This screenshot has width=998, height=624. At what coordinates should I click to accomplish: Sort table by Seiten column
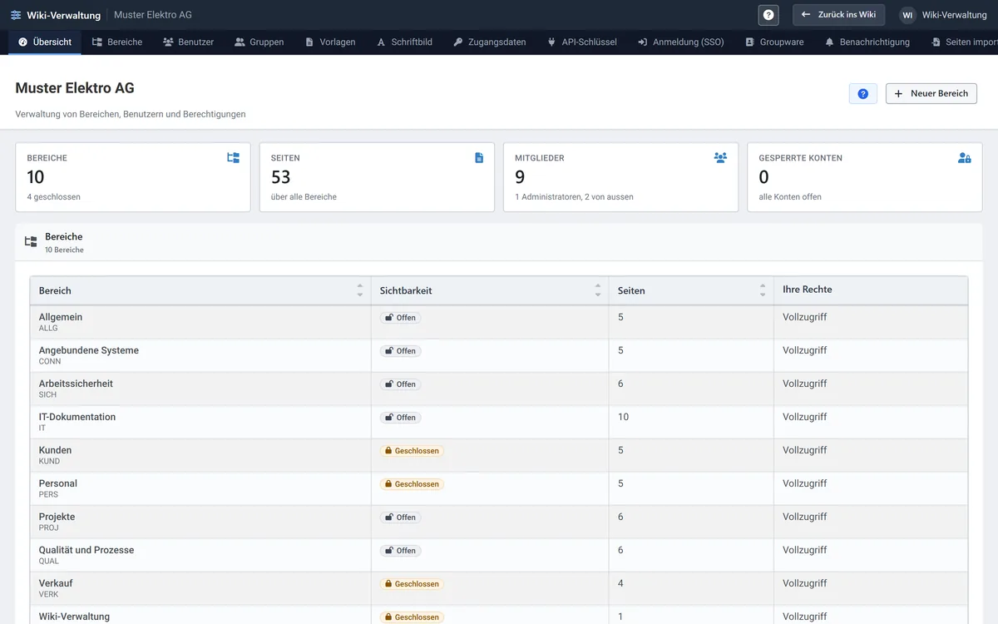pyautogui.click(x=763, y=290)
